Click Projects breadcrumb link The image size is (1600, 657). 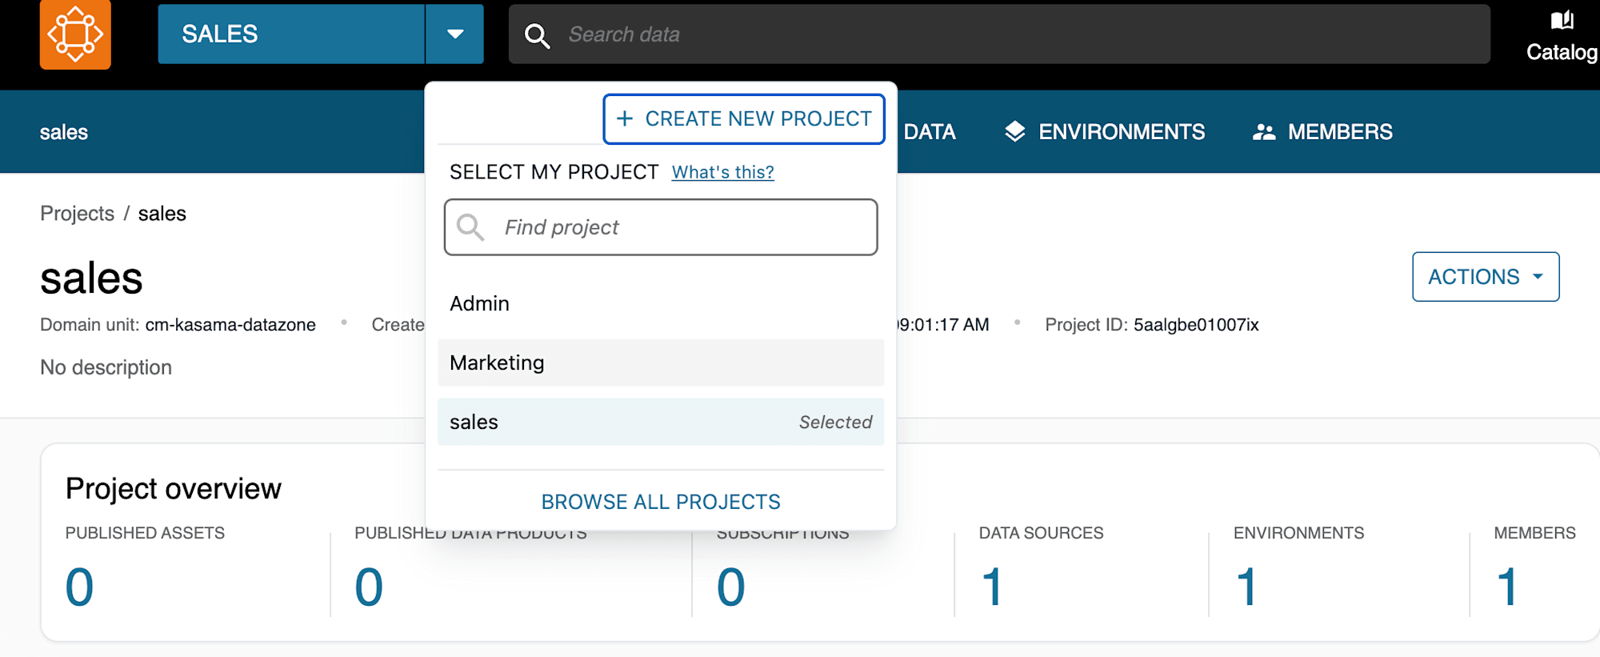[x=78, y=214]
